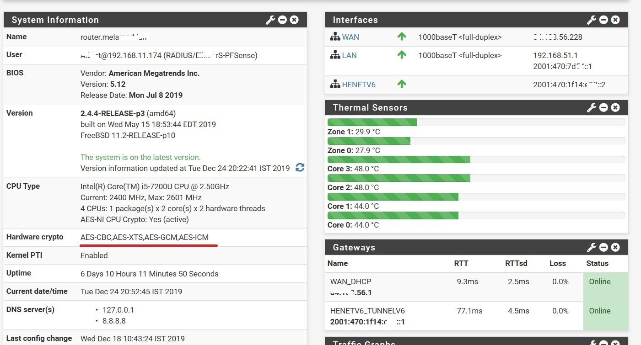The height and width of the screenshot is (345, 641).
Task: Open the LAN interface link
Action: click(x=350, y=55)
